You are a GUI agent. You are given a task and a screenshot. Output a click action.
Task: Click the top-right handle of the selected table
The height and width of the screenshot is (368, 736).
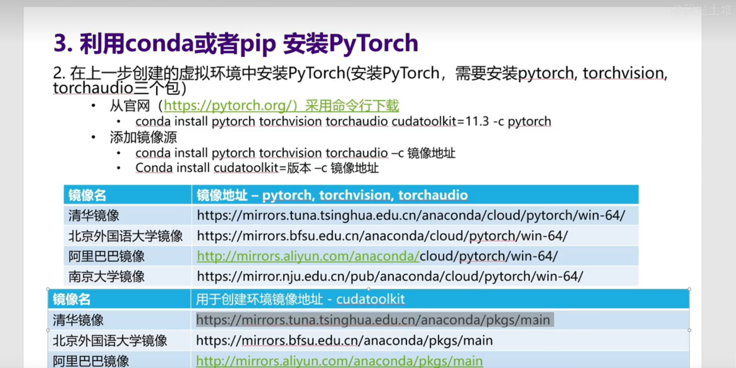[689, 289]
